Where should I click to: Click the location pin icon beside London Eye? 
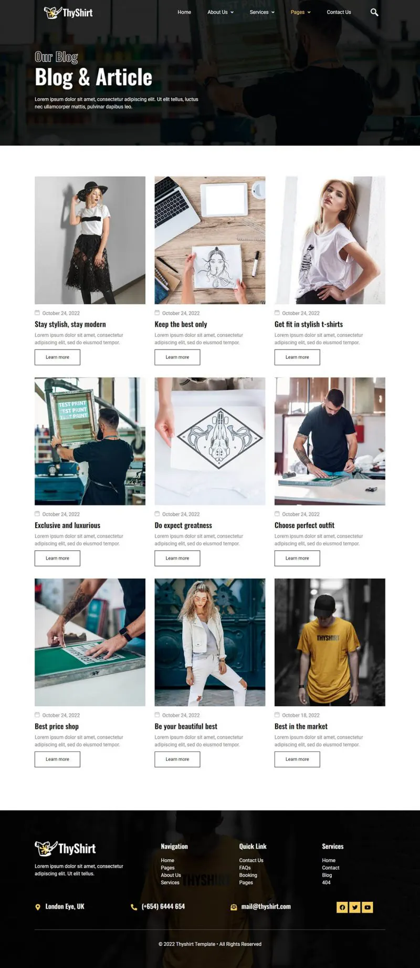point(38,907)
